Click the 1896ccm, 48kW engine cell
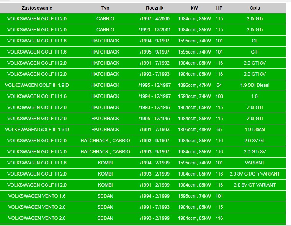 click(x=194, y=130)
